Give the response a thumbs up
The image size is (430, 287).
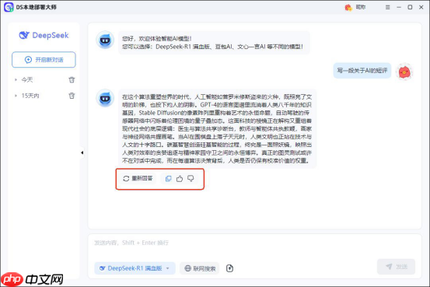180,179
